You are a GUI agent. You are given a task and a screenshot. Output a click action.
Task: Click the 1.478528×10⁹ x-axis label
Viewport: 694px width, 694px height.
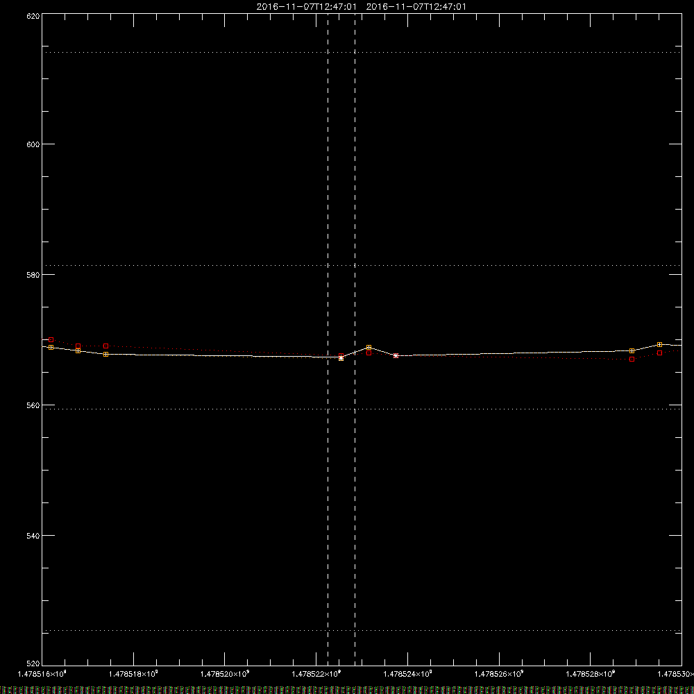591,674
